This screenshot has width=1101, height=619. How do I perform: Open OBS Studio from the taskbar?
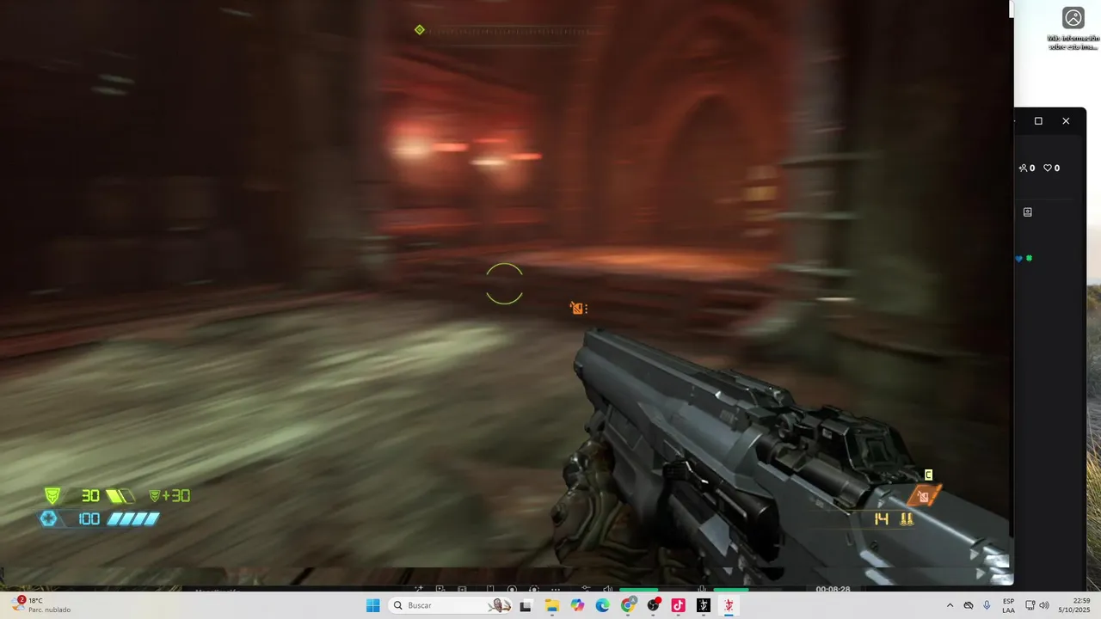(654, 605)
